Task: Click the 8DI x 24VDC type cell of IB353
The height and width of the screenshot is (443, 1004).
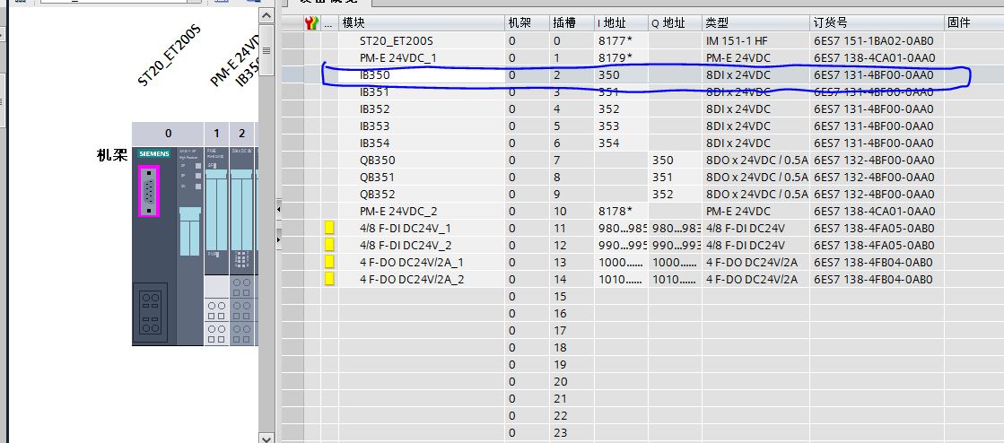Action: pos(755,126)
